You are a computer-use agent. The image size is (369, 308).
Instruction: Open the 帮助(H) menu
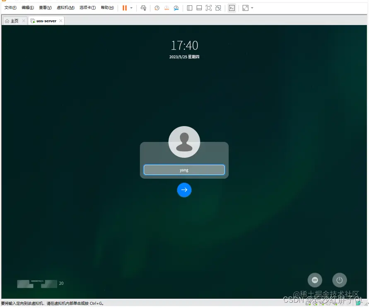tap(107, 8)
